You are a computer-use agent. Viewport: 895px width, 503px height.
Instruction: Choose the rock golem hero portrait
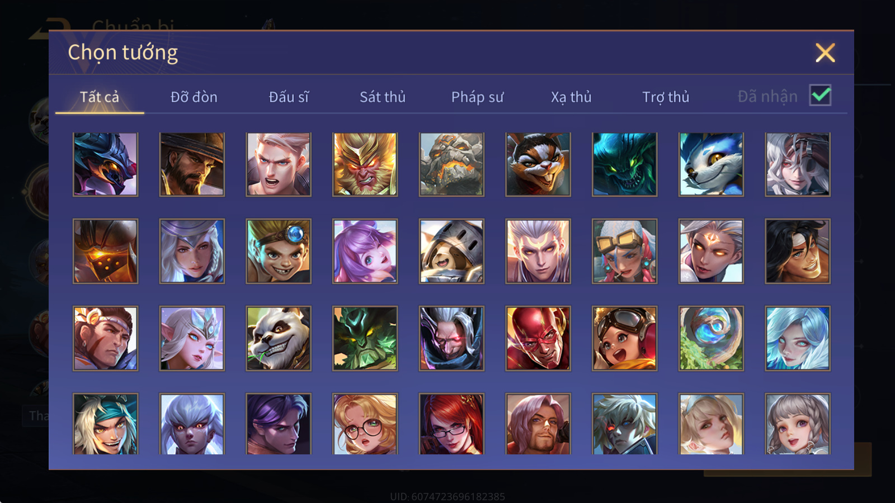(451, 164)
